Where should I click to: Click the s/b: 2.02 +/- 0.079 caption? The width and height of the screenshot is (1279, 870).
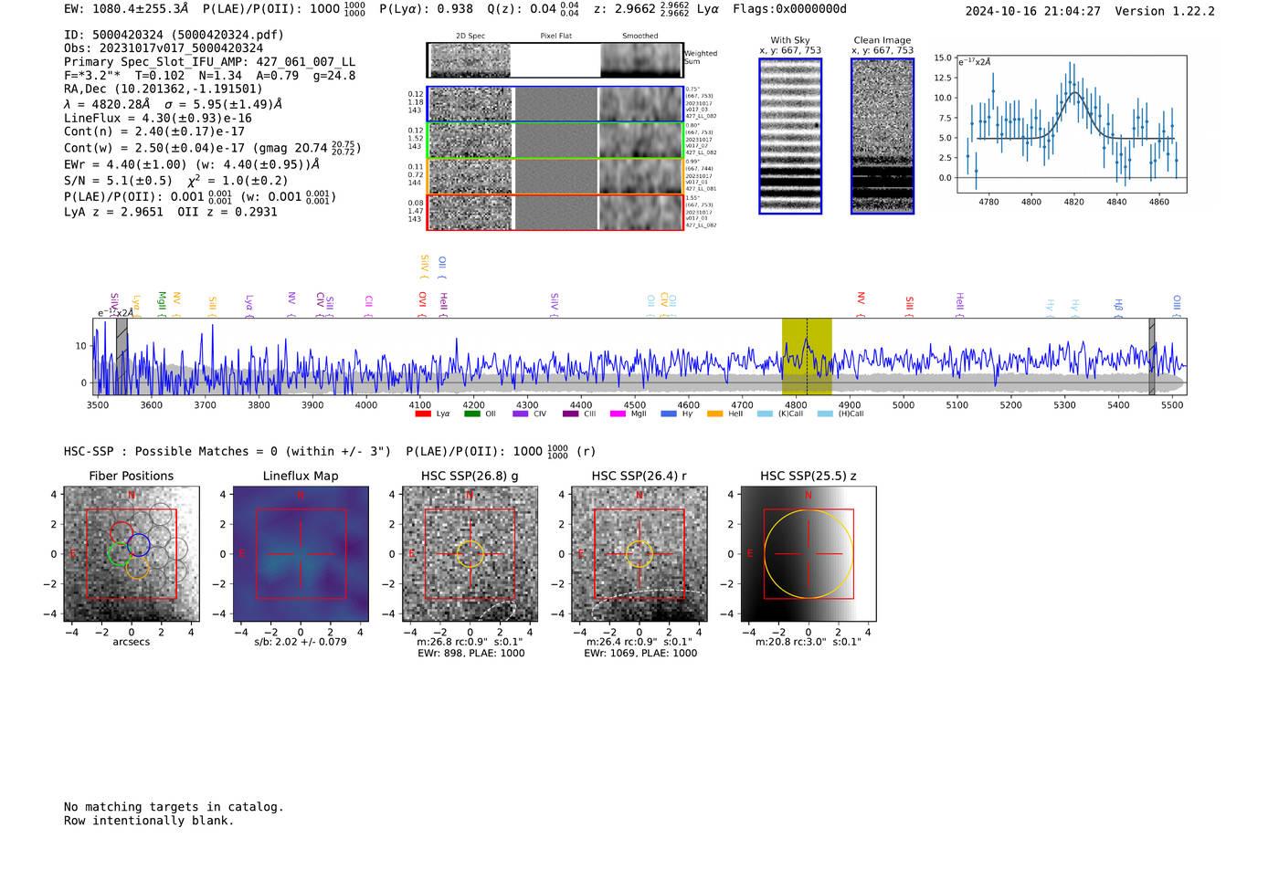[x=301, y=642]
